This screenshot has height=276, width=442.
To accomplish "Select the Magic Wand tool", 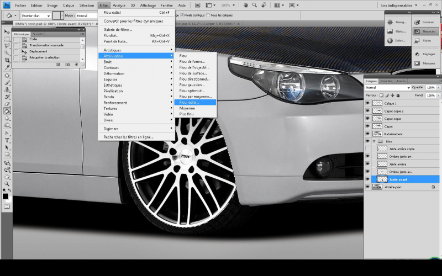I will pos(7,53).
